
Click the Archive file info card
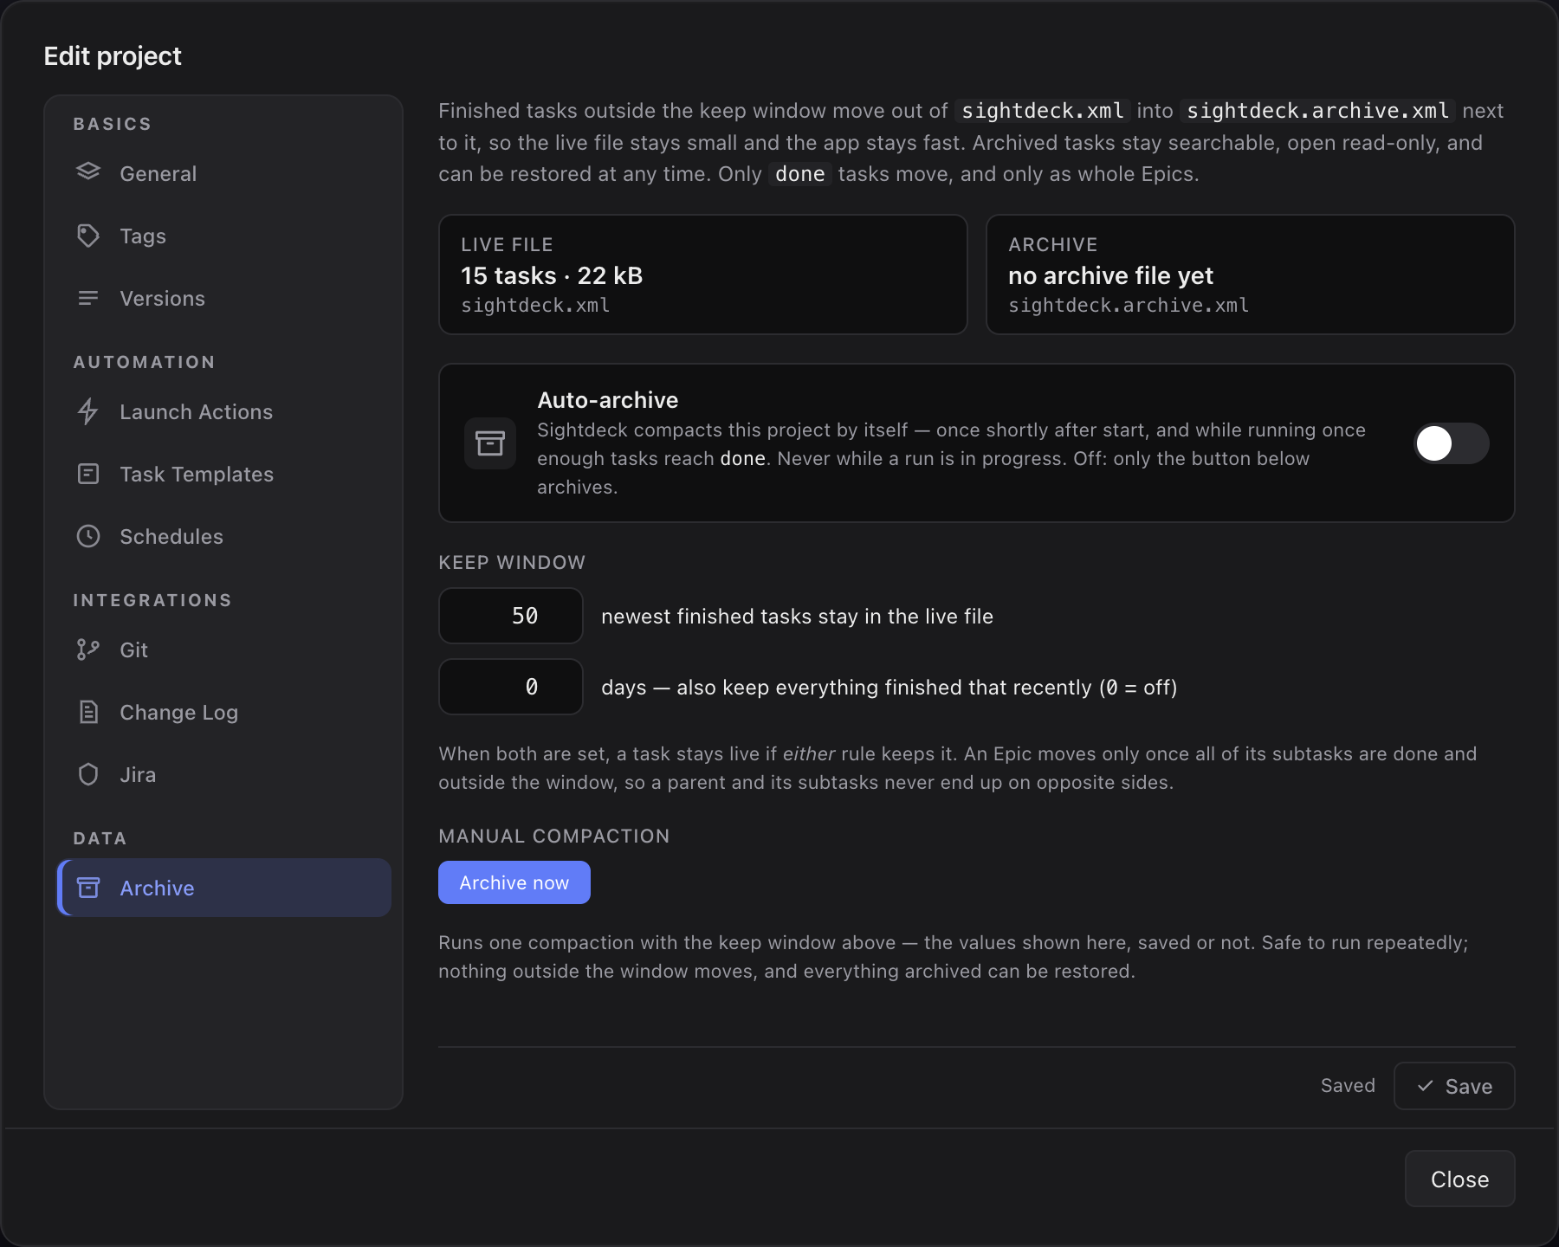(1251, 275)
